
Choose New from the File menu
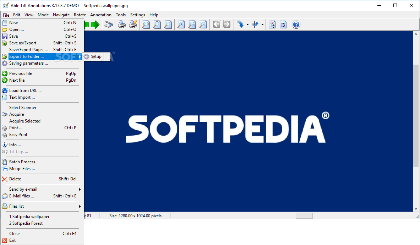click(42, 23)
